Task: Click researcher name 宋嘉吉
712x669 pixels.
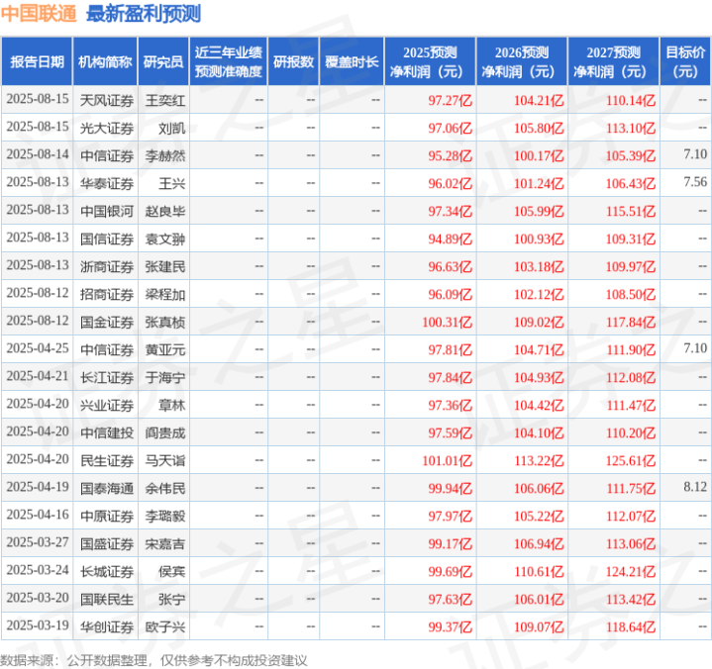Action: point(165,543)
